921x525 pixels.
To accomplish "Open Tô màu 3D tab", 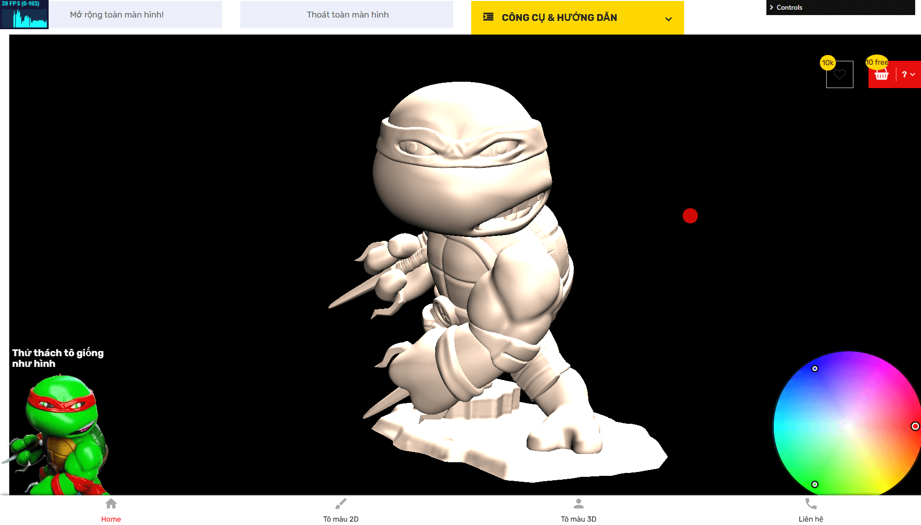I will pyautogui.click(x=579, y=510).
